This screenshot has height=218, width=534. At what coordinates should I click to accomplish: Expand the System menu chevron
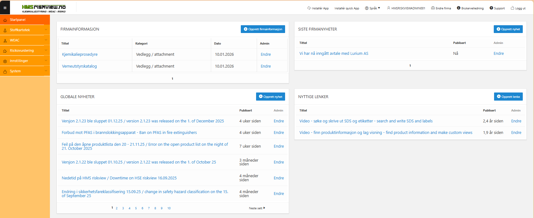click(46, 71)
